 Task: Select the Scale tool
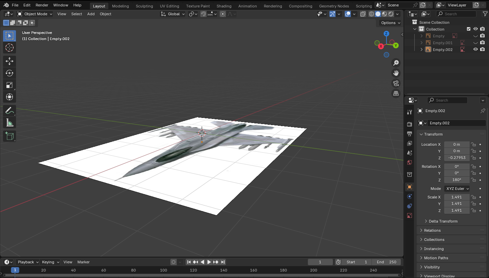pyautogui.click(x=10, y=85)
